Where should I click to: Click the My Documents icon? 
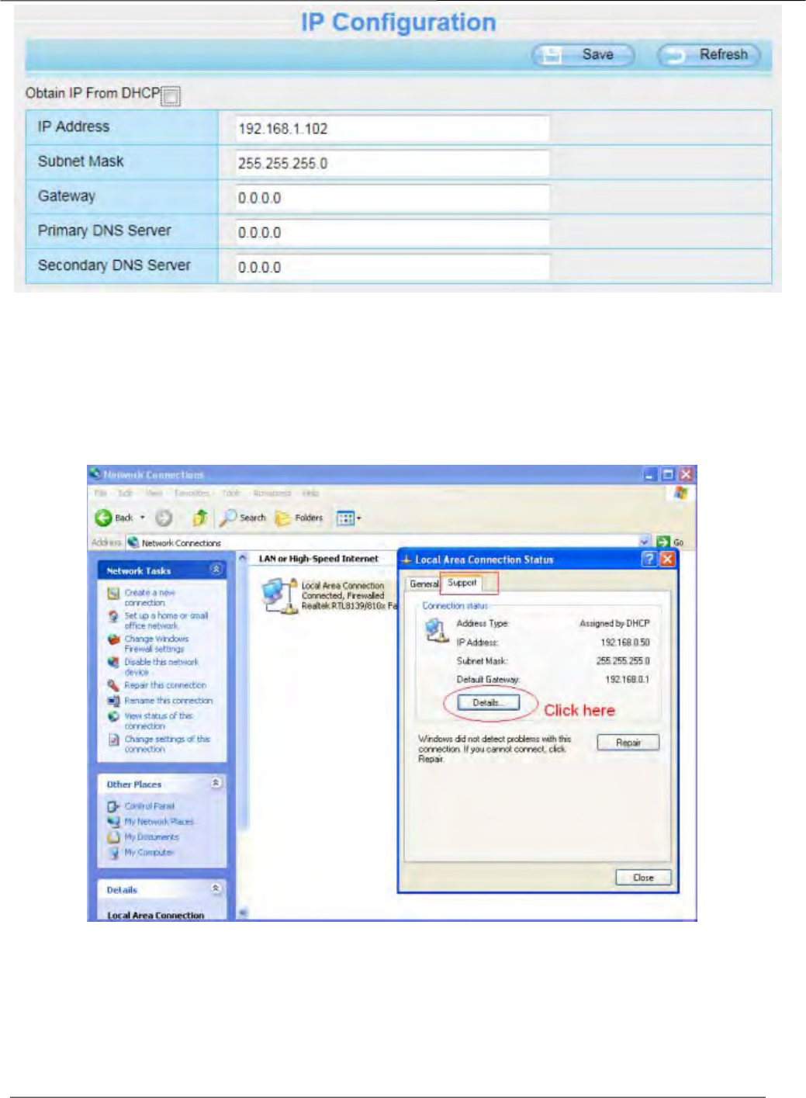tap(113, 837)
